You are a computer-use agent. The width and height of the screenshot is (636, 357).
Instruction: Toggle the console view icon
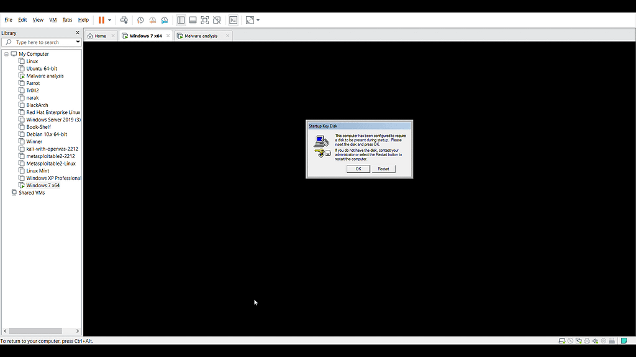[234, 20]
